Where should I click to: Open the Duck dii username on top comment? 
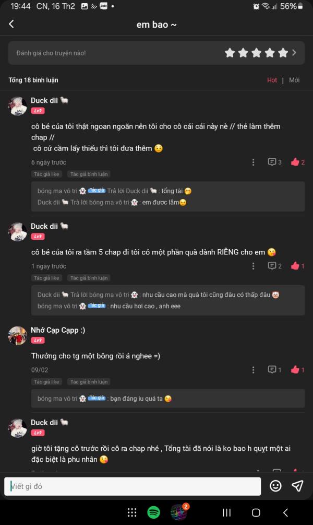(x=44, y=100)
